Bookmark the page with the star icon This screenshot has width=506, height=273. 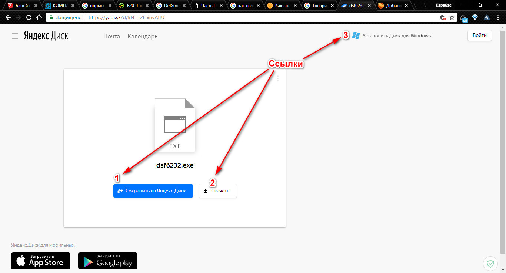(452, 17)
